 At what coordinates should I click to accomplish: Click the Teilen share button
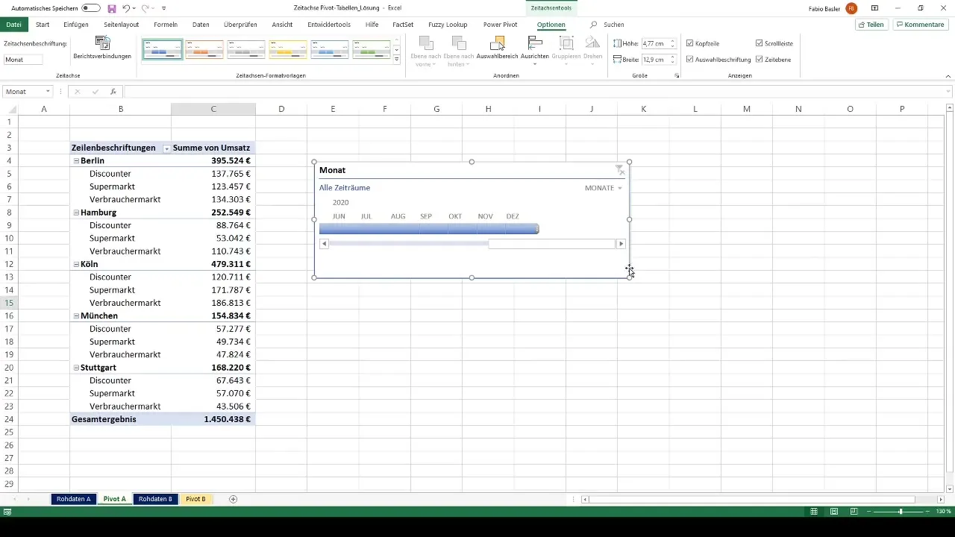tap(871, 25)
